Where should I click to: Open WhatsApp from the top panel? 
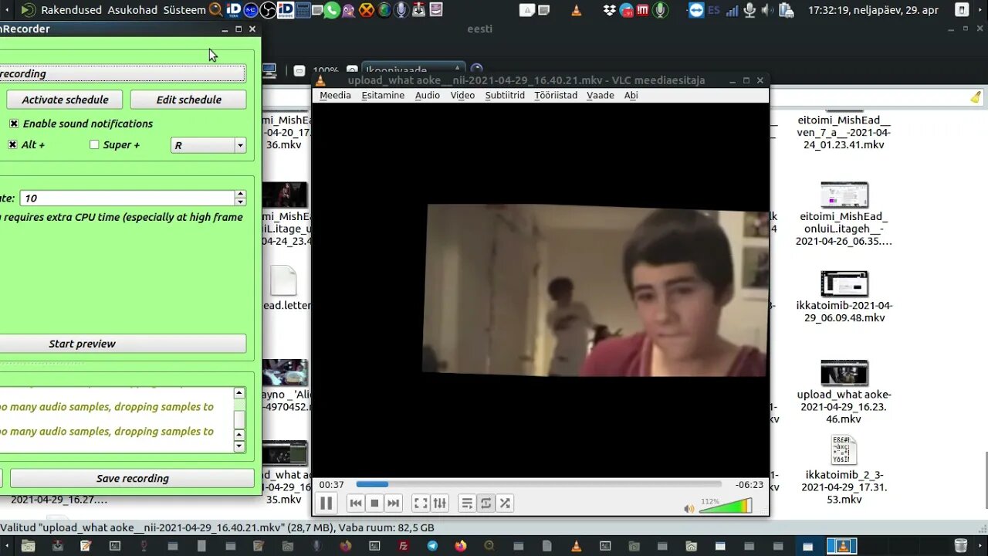[x=332, y=10]
